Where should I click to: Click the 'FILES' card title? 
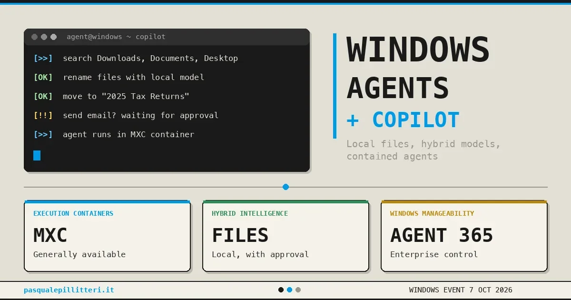click(240, 235)
